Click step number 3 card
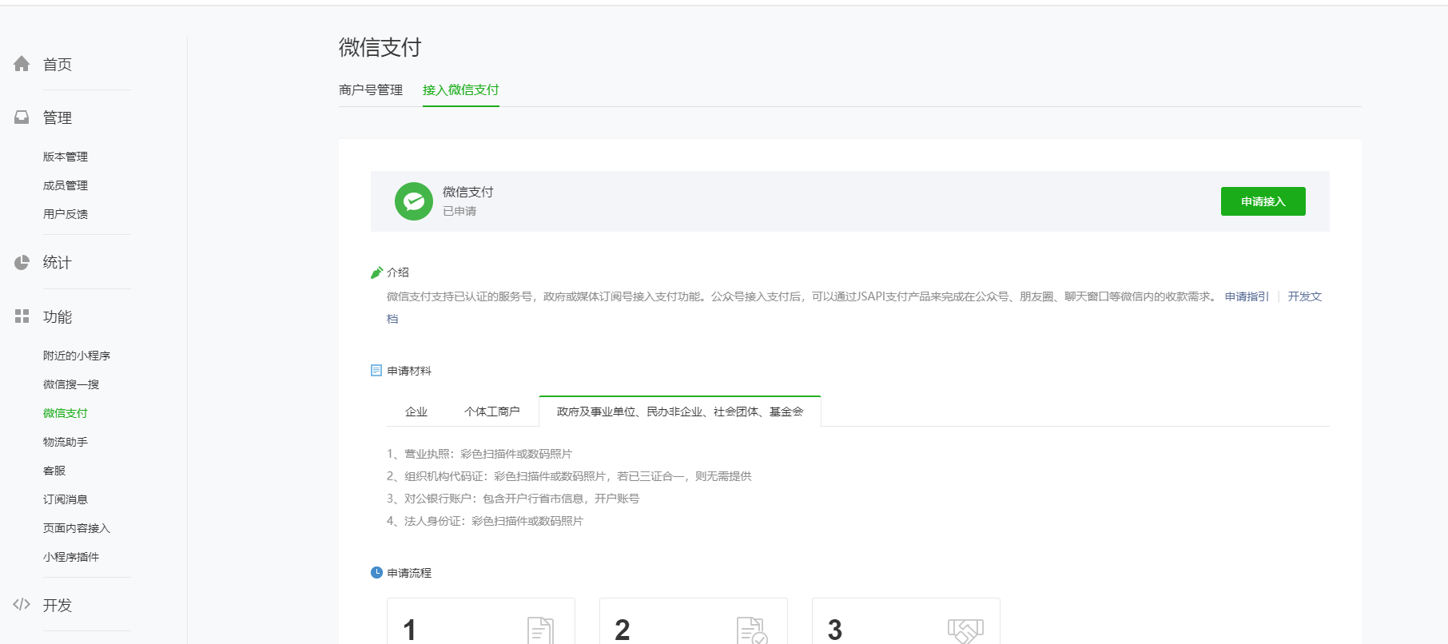Screen dimensions: 1448x644 pos(906,622)
